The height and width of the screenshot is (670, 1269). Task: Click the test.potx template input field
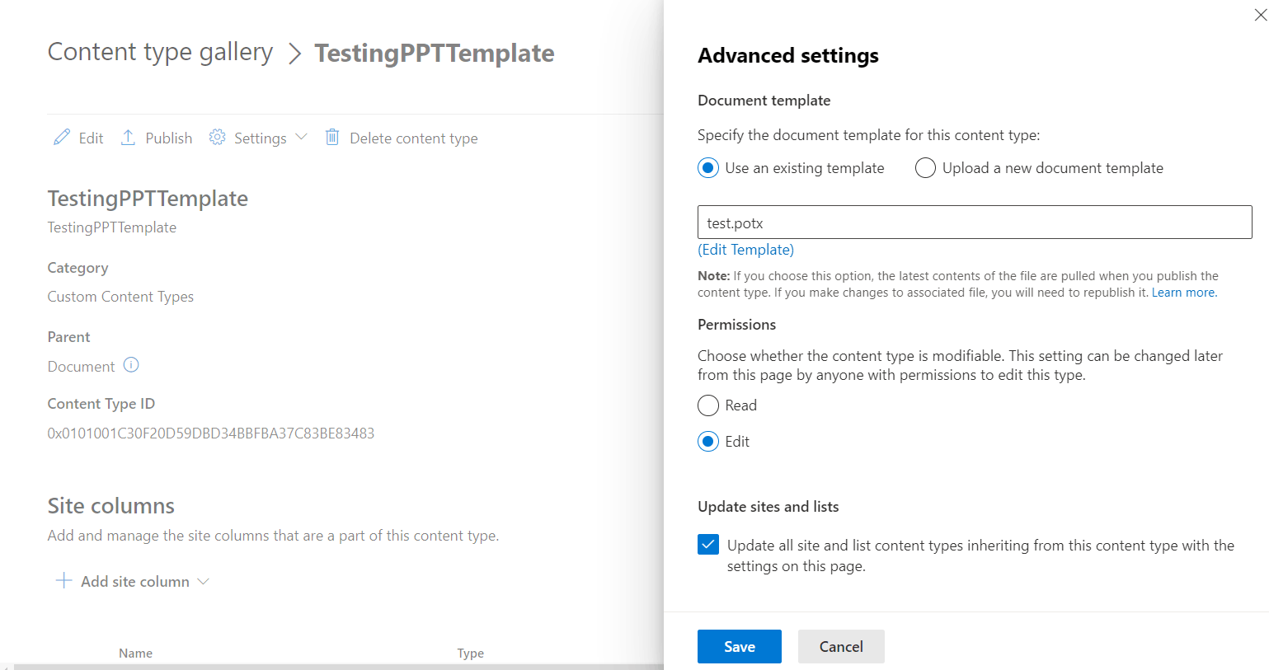[x=975, y=223]
